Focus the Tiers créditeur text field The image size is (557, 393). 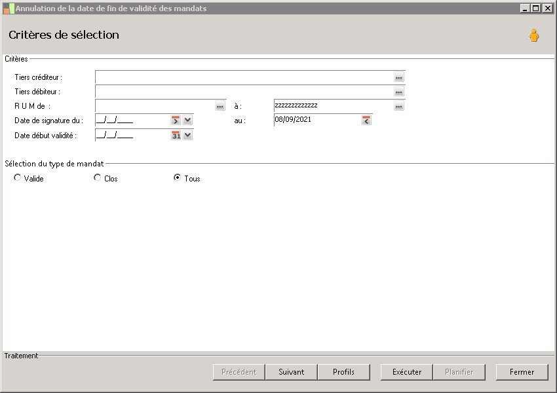244,77
